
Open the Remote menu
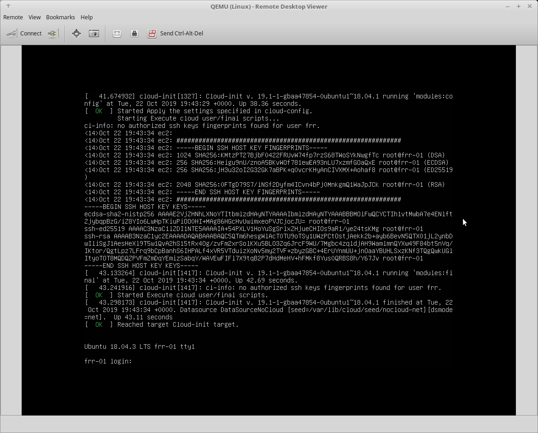pos(12,17)
